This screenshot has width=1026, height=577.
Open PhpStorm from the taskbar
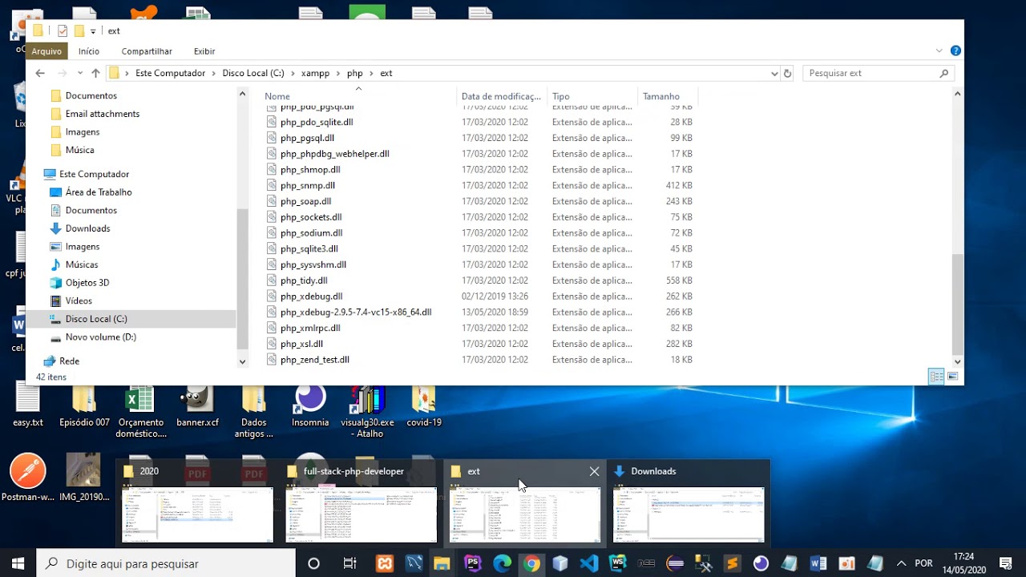pos(472,563)
